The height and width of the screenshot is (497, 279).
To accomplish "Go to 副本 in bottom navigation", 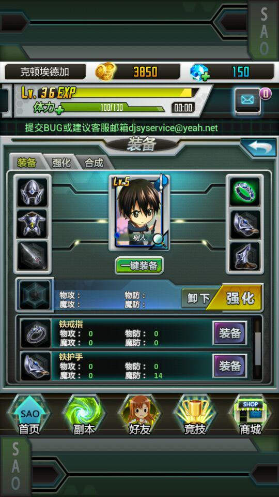I will coord(84,415).
